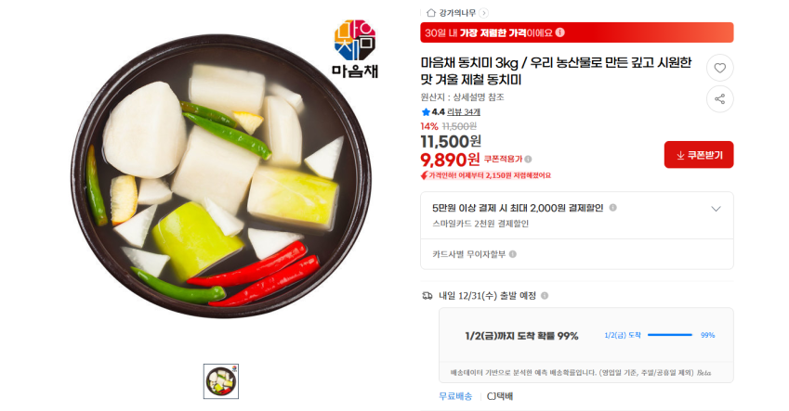Click info icon on lowest price banner
Screen dimensions: 789x411
click(x=560, y=32)
